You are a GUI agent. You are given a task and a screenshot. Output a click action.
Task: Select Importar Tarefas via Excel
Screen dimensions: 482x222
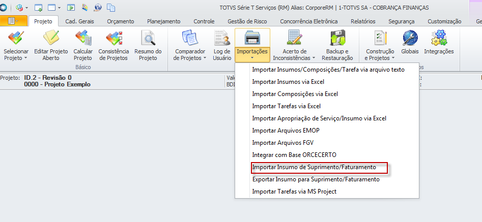point(327,106)
